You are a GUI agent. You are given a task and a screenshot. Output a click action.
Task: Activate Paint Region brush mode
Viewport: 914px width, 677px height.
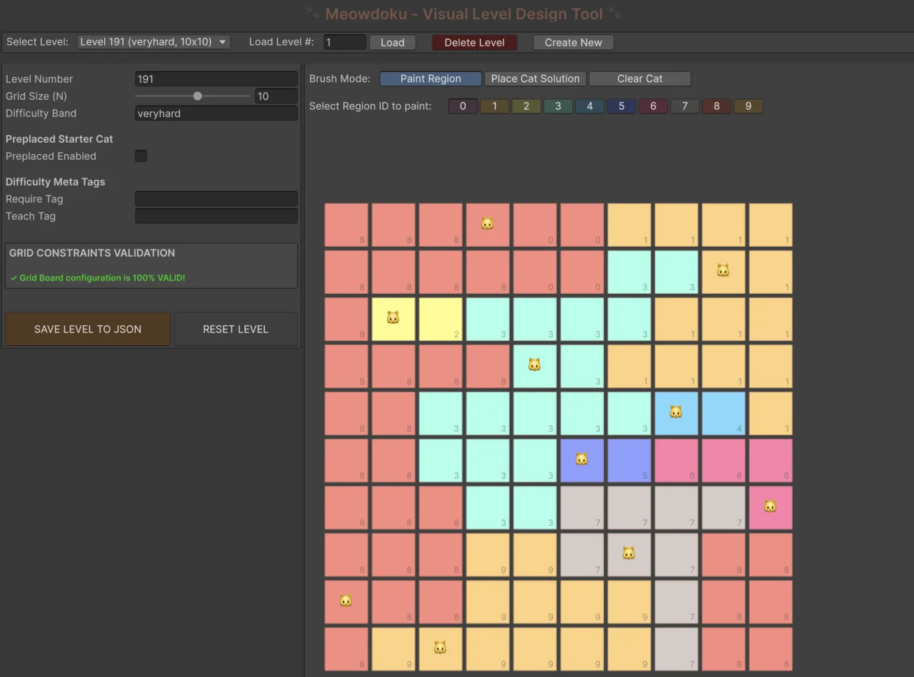(x=431, y=78)
